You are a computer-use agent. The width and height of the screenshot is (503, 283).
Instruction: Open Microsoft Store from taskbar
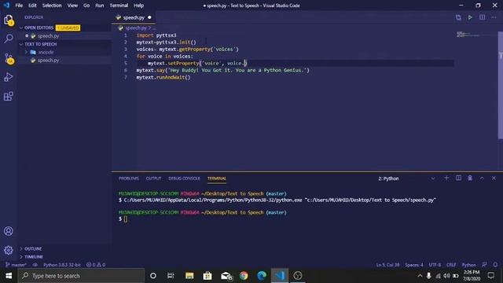click(207, 276)
